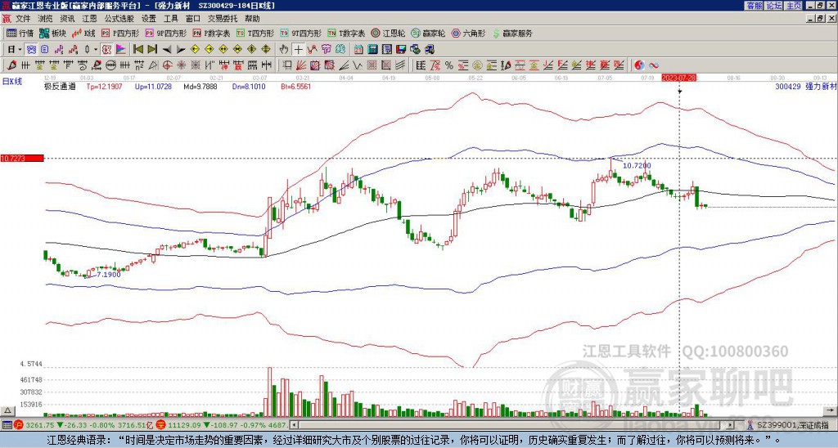Open the 江恩 menu
Image resolution: width=838 pixels, height=448 pixels.
pos(89,19)
